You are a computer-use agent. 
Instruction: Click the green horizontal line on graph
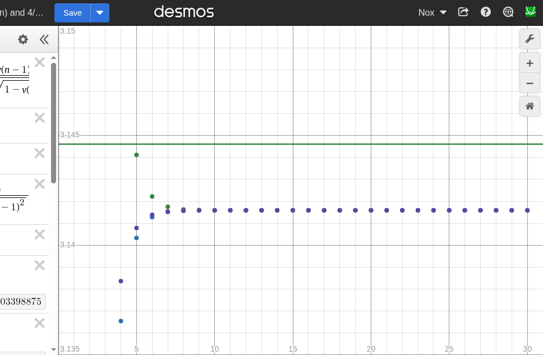point(301,144)
